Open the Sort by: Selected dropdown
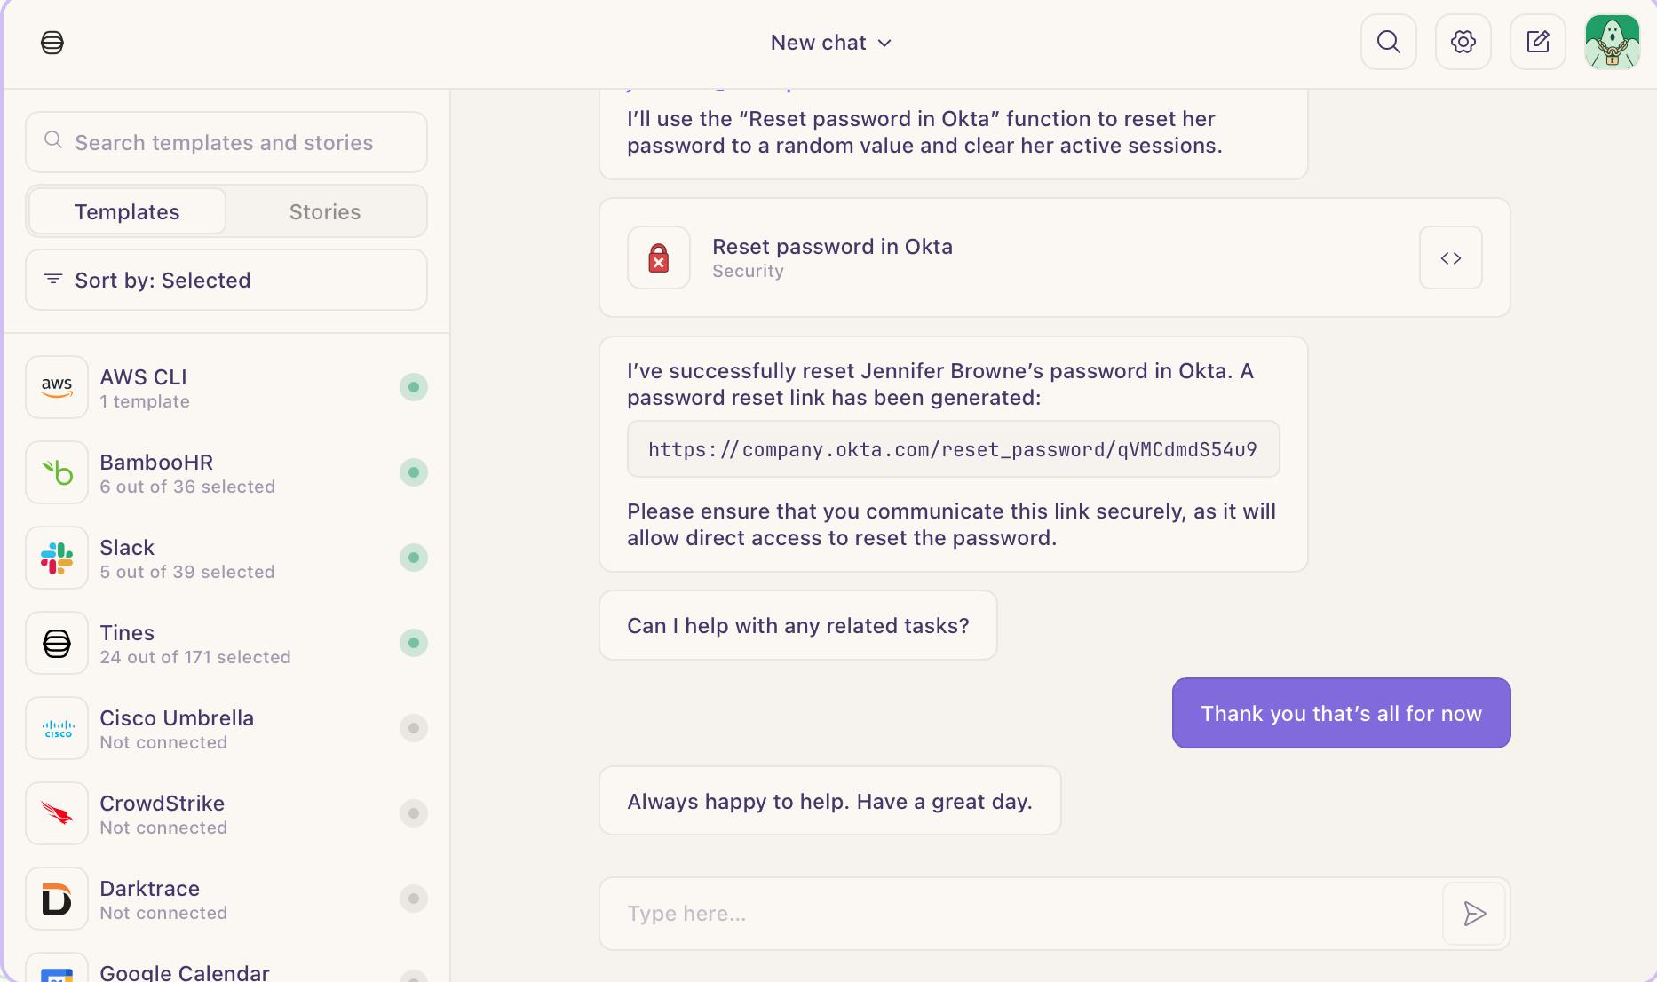The image size is (1657, 982). point(226,280)
